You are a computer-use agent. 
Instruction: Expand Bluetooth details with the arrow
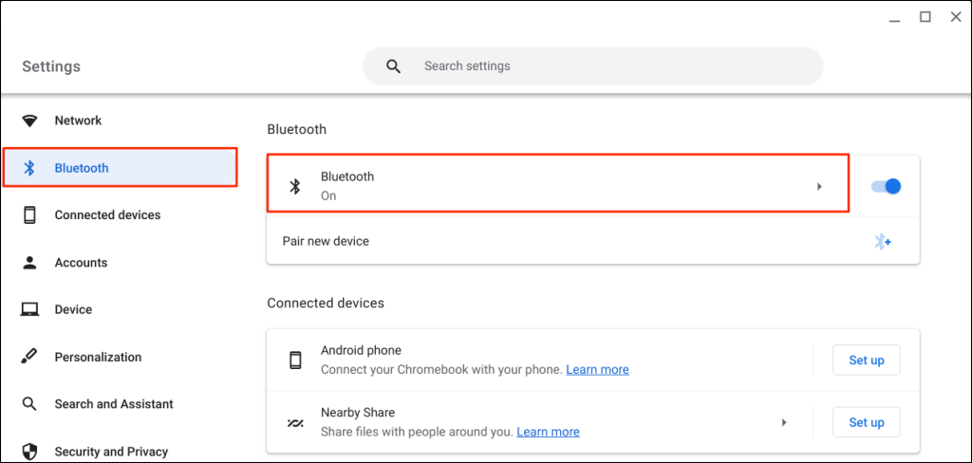819,187
